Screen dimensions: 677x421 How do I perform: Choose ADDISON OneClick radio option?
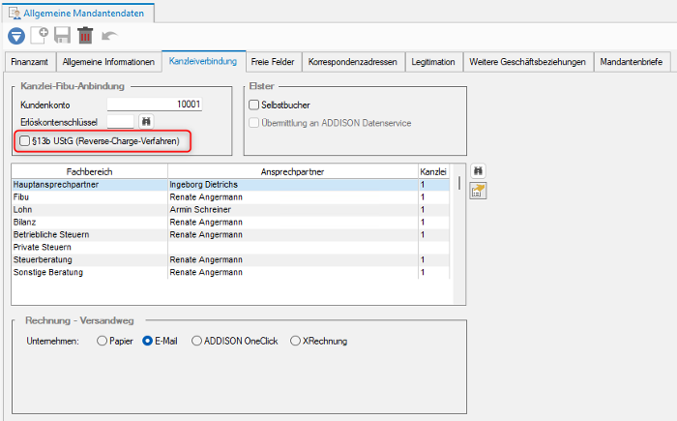point(196,341)
